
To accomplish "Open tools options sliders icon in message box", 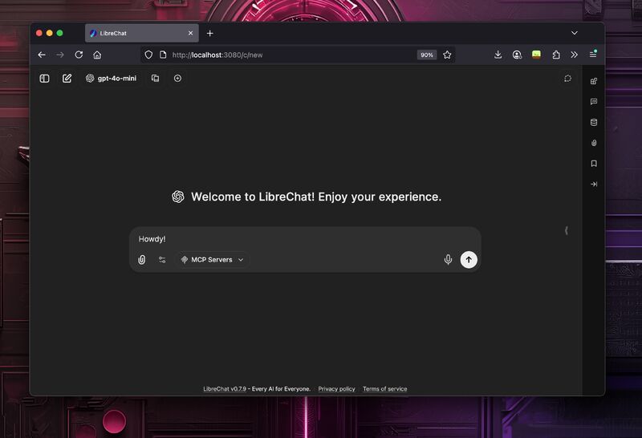I will click(162, 260).
